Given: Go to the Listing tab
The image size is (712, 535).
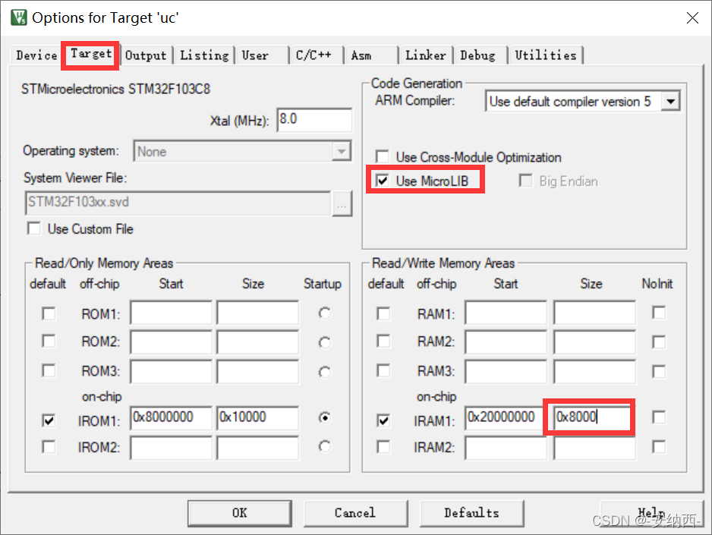Looking at the screenshot, I should (204, 55).
